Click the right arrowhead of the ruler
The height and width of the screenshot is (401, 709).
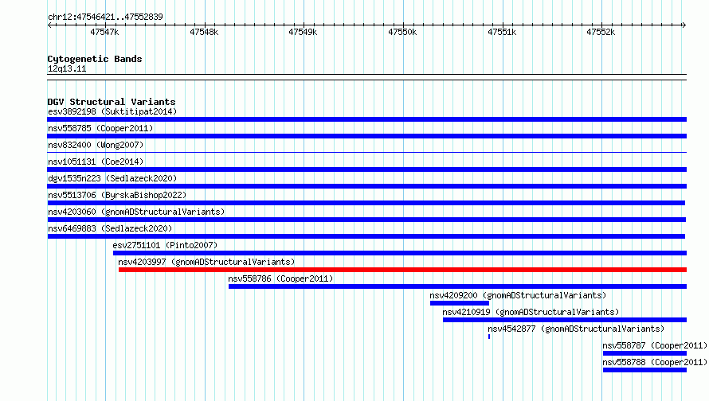[x=684, y=25]
